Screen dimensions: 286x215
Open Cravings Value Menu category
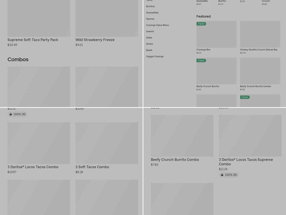(157, 25)
